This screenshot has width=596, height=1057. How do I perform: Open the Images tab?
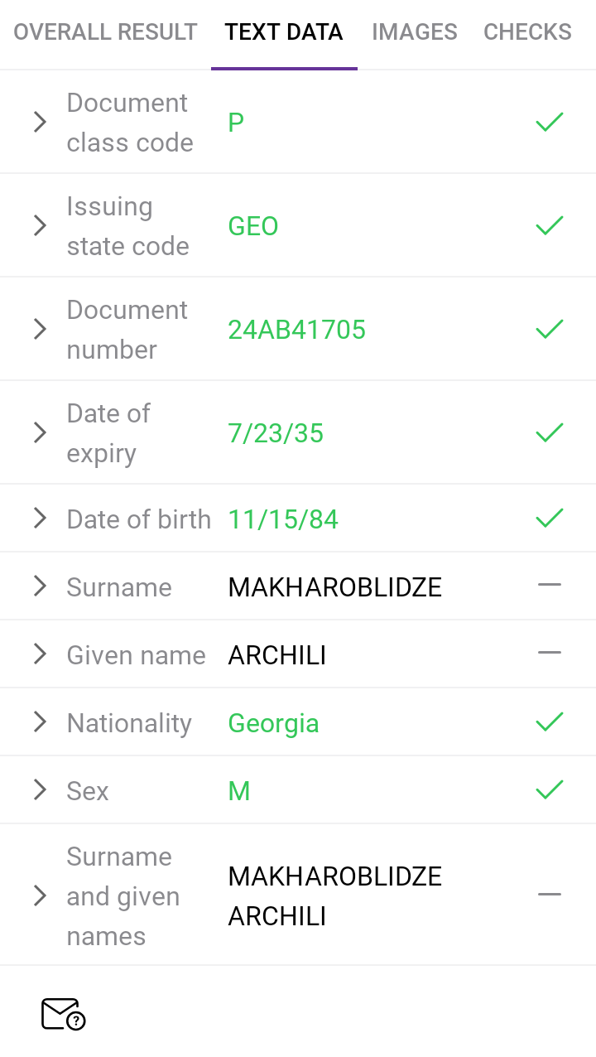pyautogui.click(x=414, y=32)
